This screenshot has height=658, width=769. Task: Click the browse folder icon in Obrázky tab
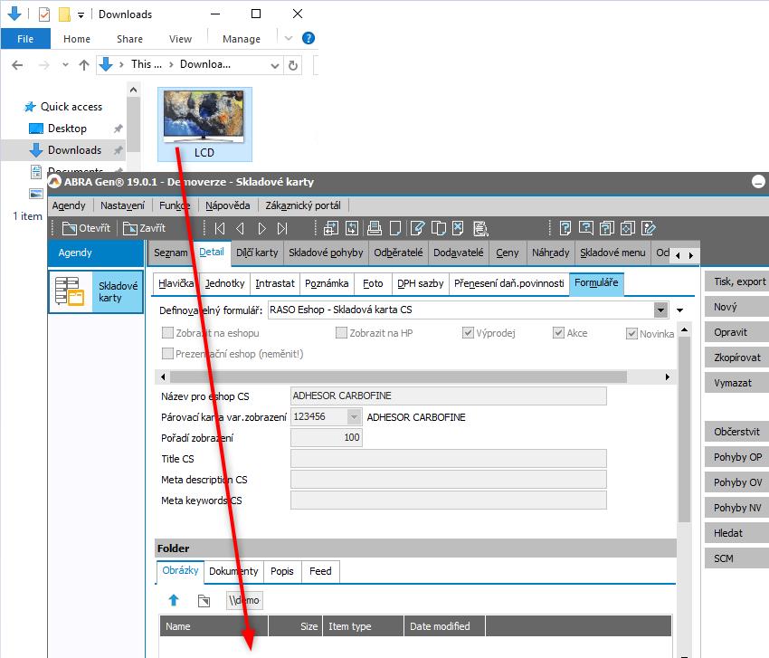(x=204, y=601)
